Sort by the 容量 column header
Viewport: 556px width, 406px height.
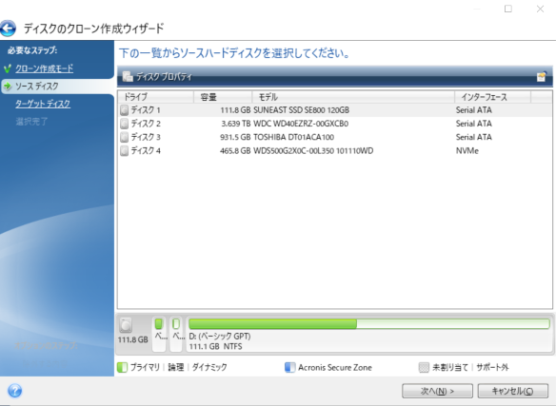coord(223,97)
